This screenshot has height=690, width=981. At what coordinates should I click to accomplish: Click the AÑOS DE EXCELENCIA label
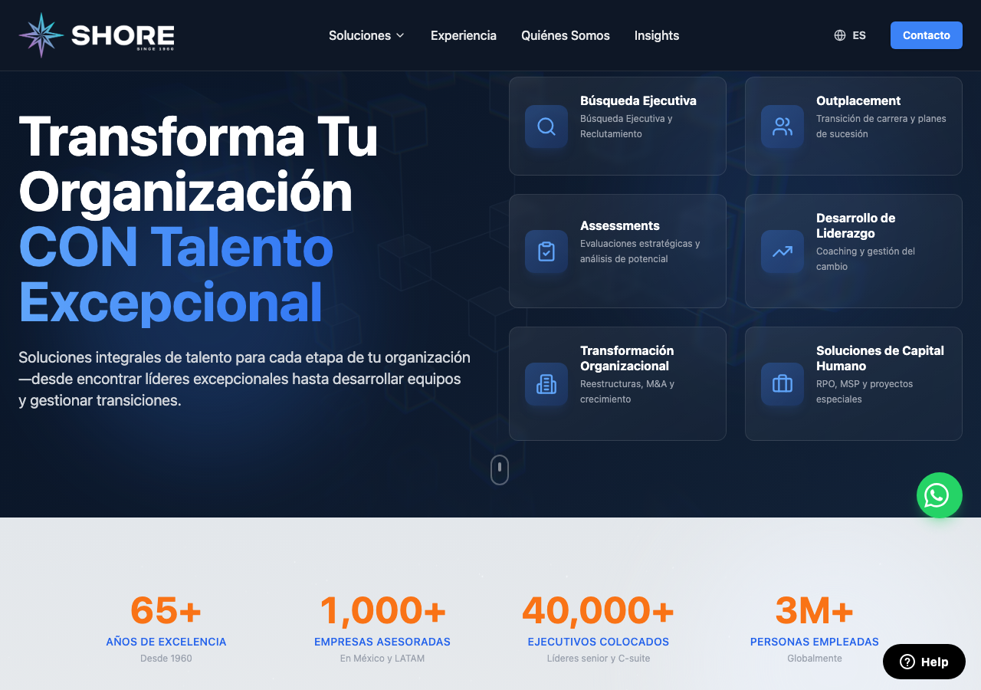point(166,642)
